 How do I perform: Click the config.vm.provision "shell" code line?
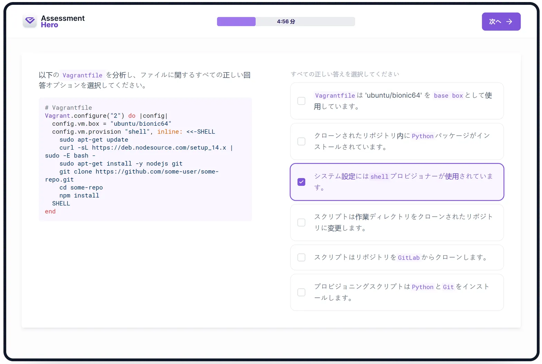[134, 132]
